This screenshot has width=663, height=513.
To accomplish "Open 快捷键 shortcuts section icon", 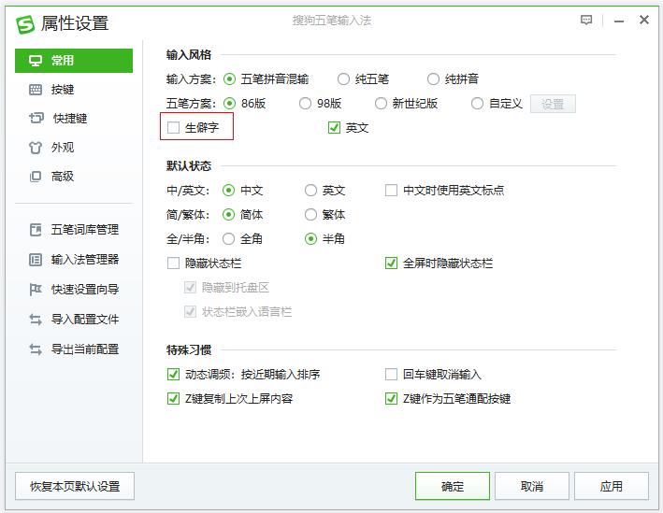I will coord(36,118).
